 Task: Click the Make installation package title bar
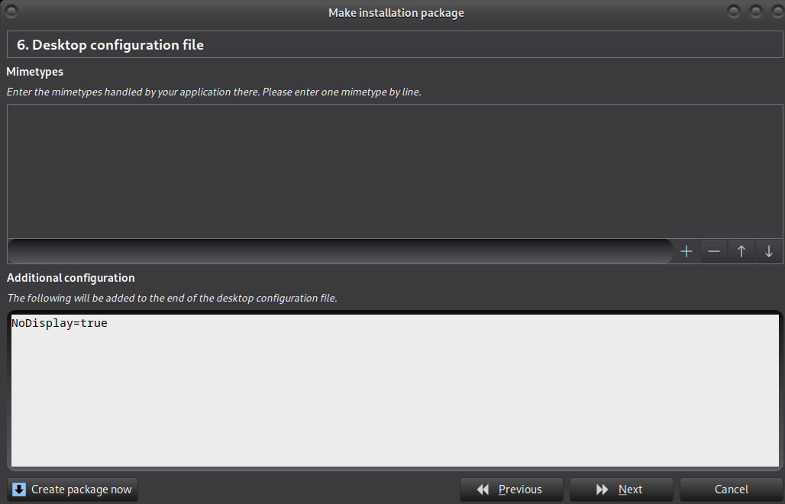396,12
